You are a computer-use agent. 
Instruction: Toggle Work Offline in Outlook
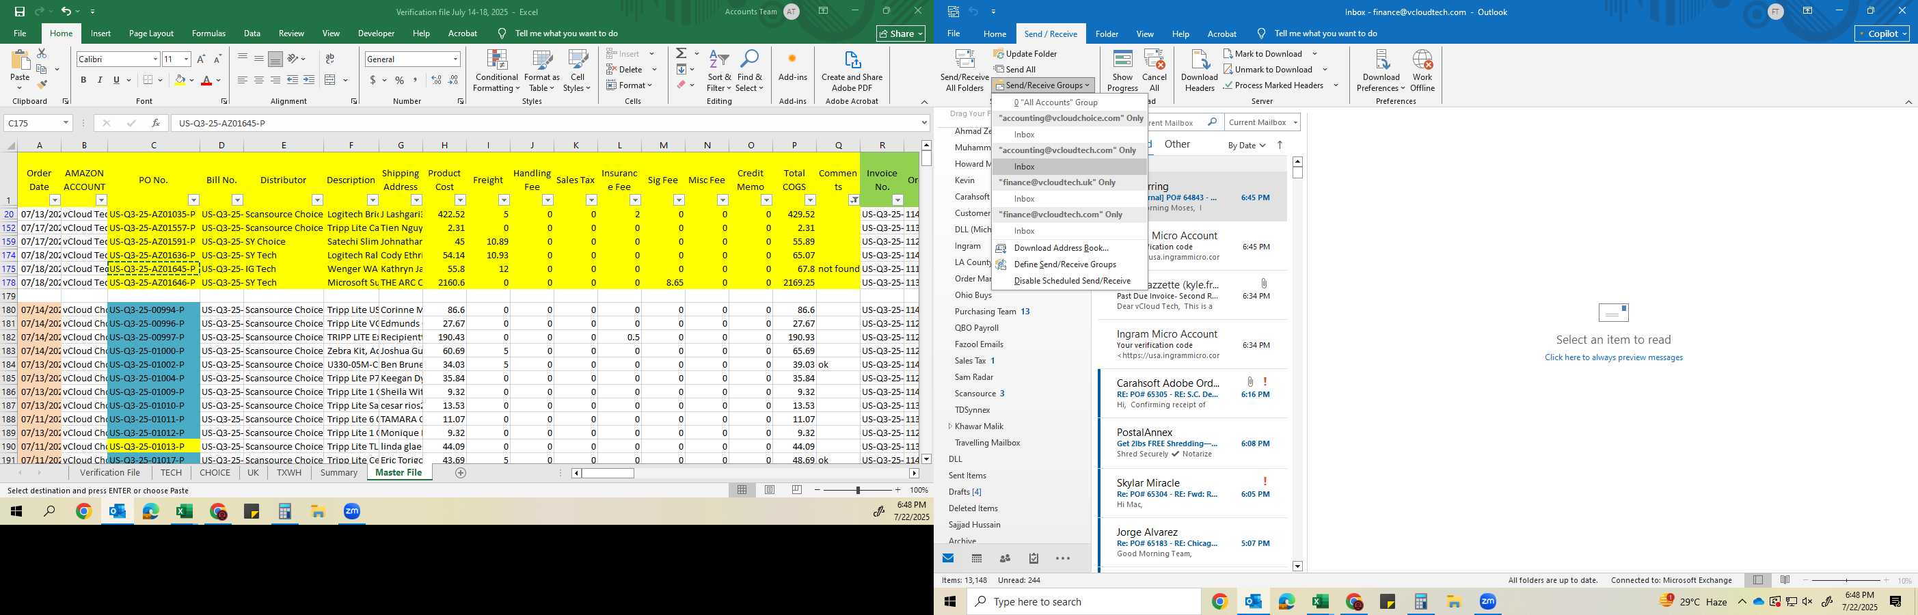tap(1422, 71)
